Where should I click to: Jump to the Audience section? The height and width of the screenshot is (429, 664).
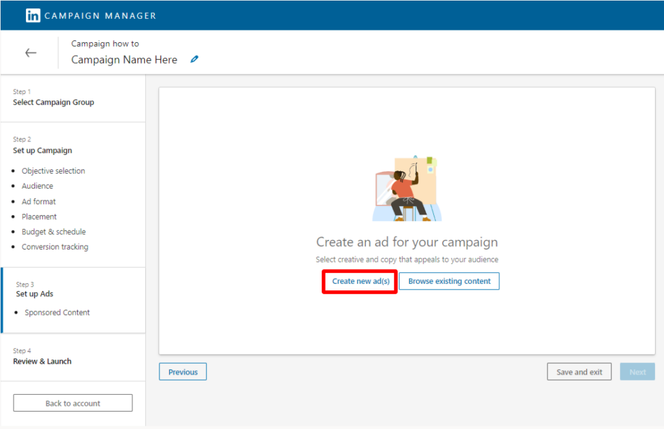pos(37,186)
